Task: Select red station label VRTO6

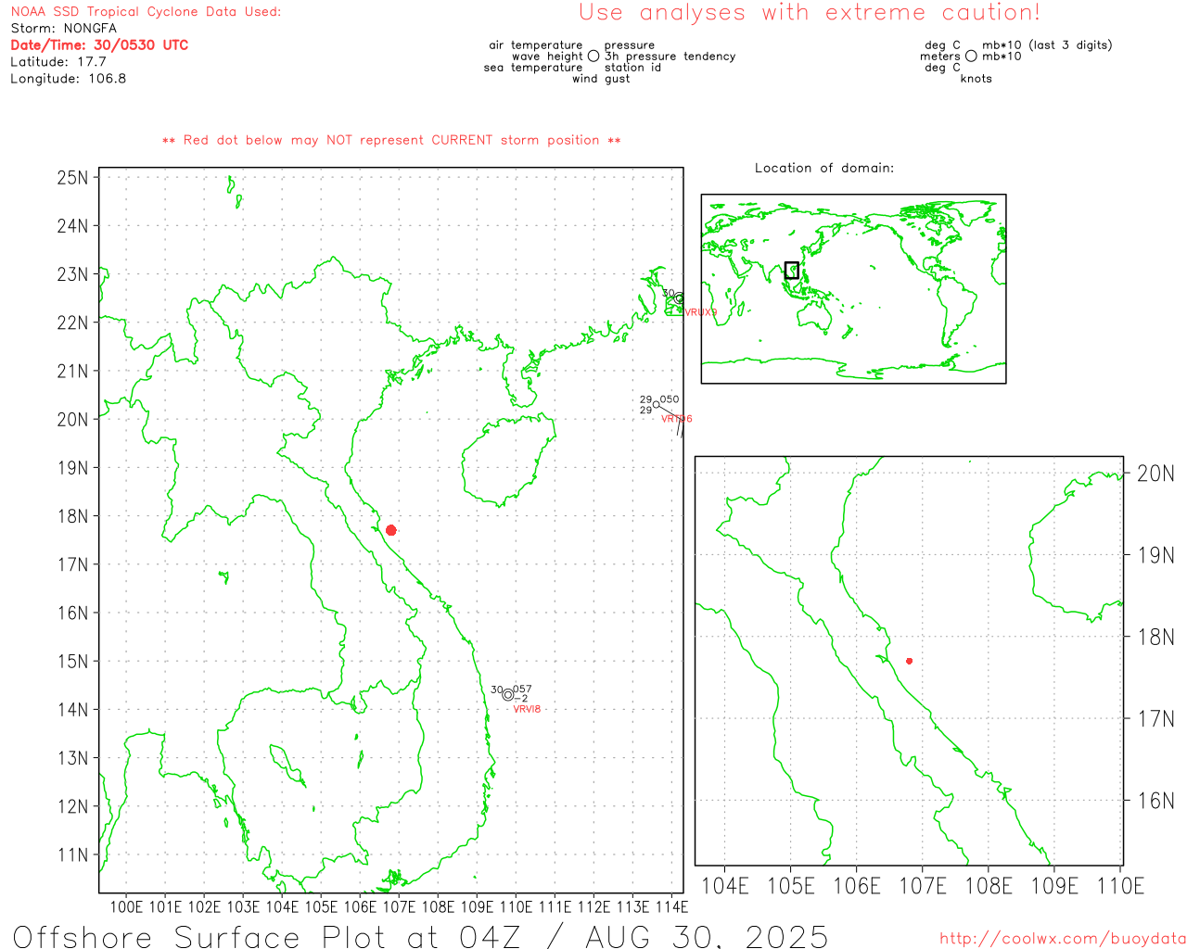Action: pyautogui.click(x=677, y=419)
